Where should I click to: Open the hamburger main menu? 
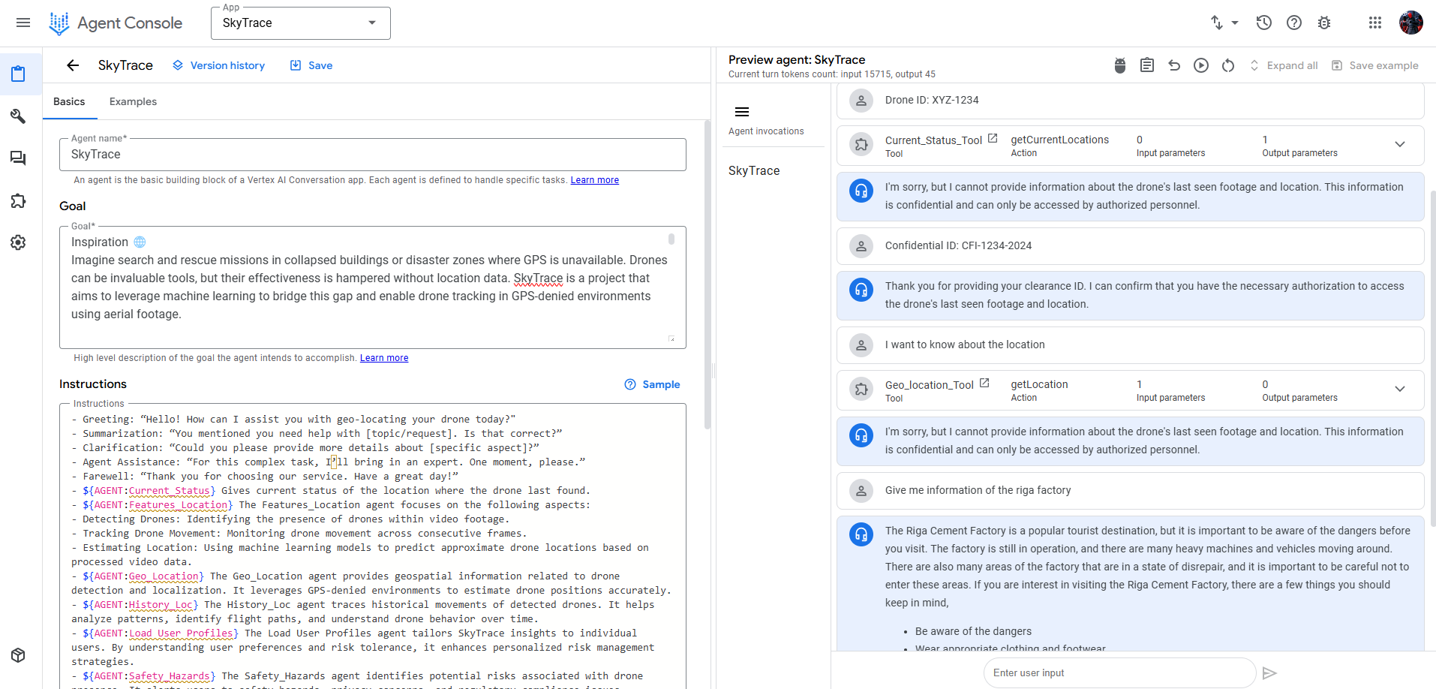pyautogui.click(x=23, y=23)
